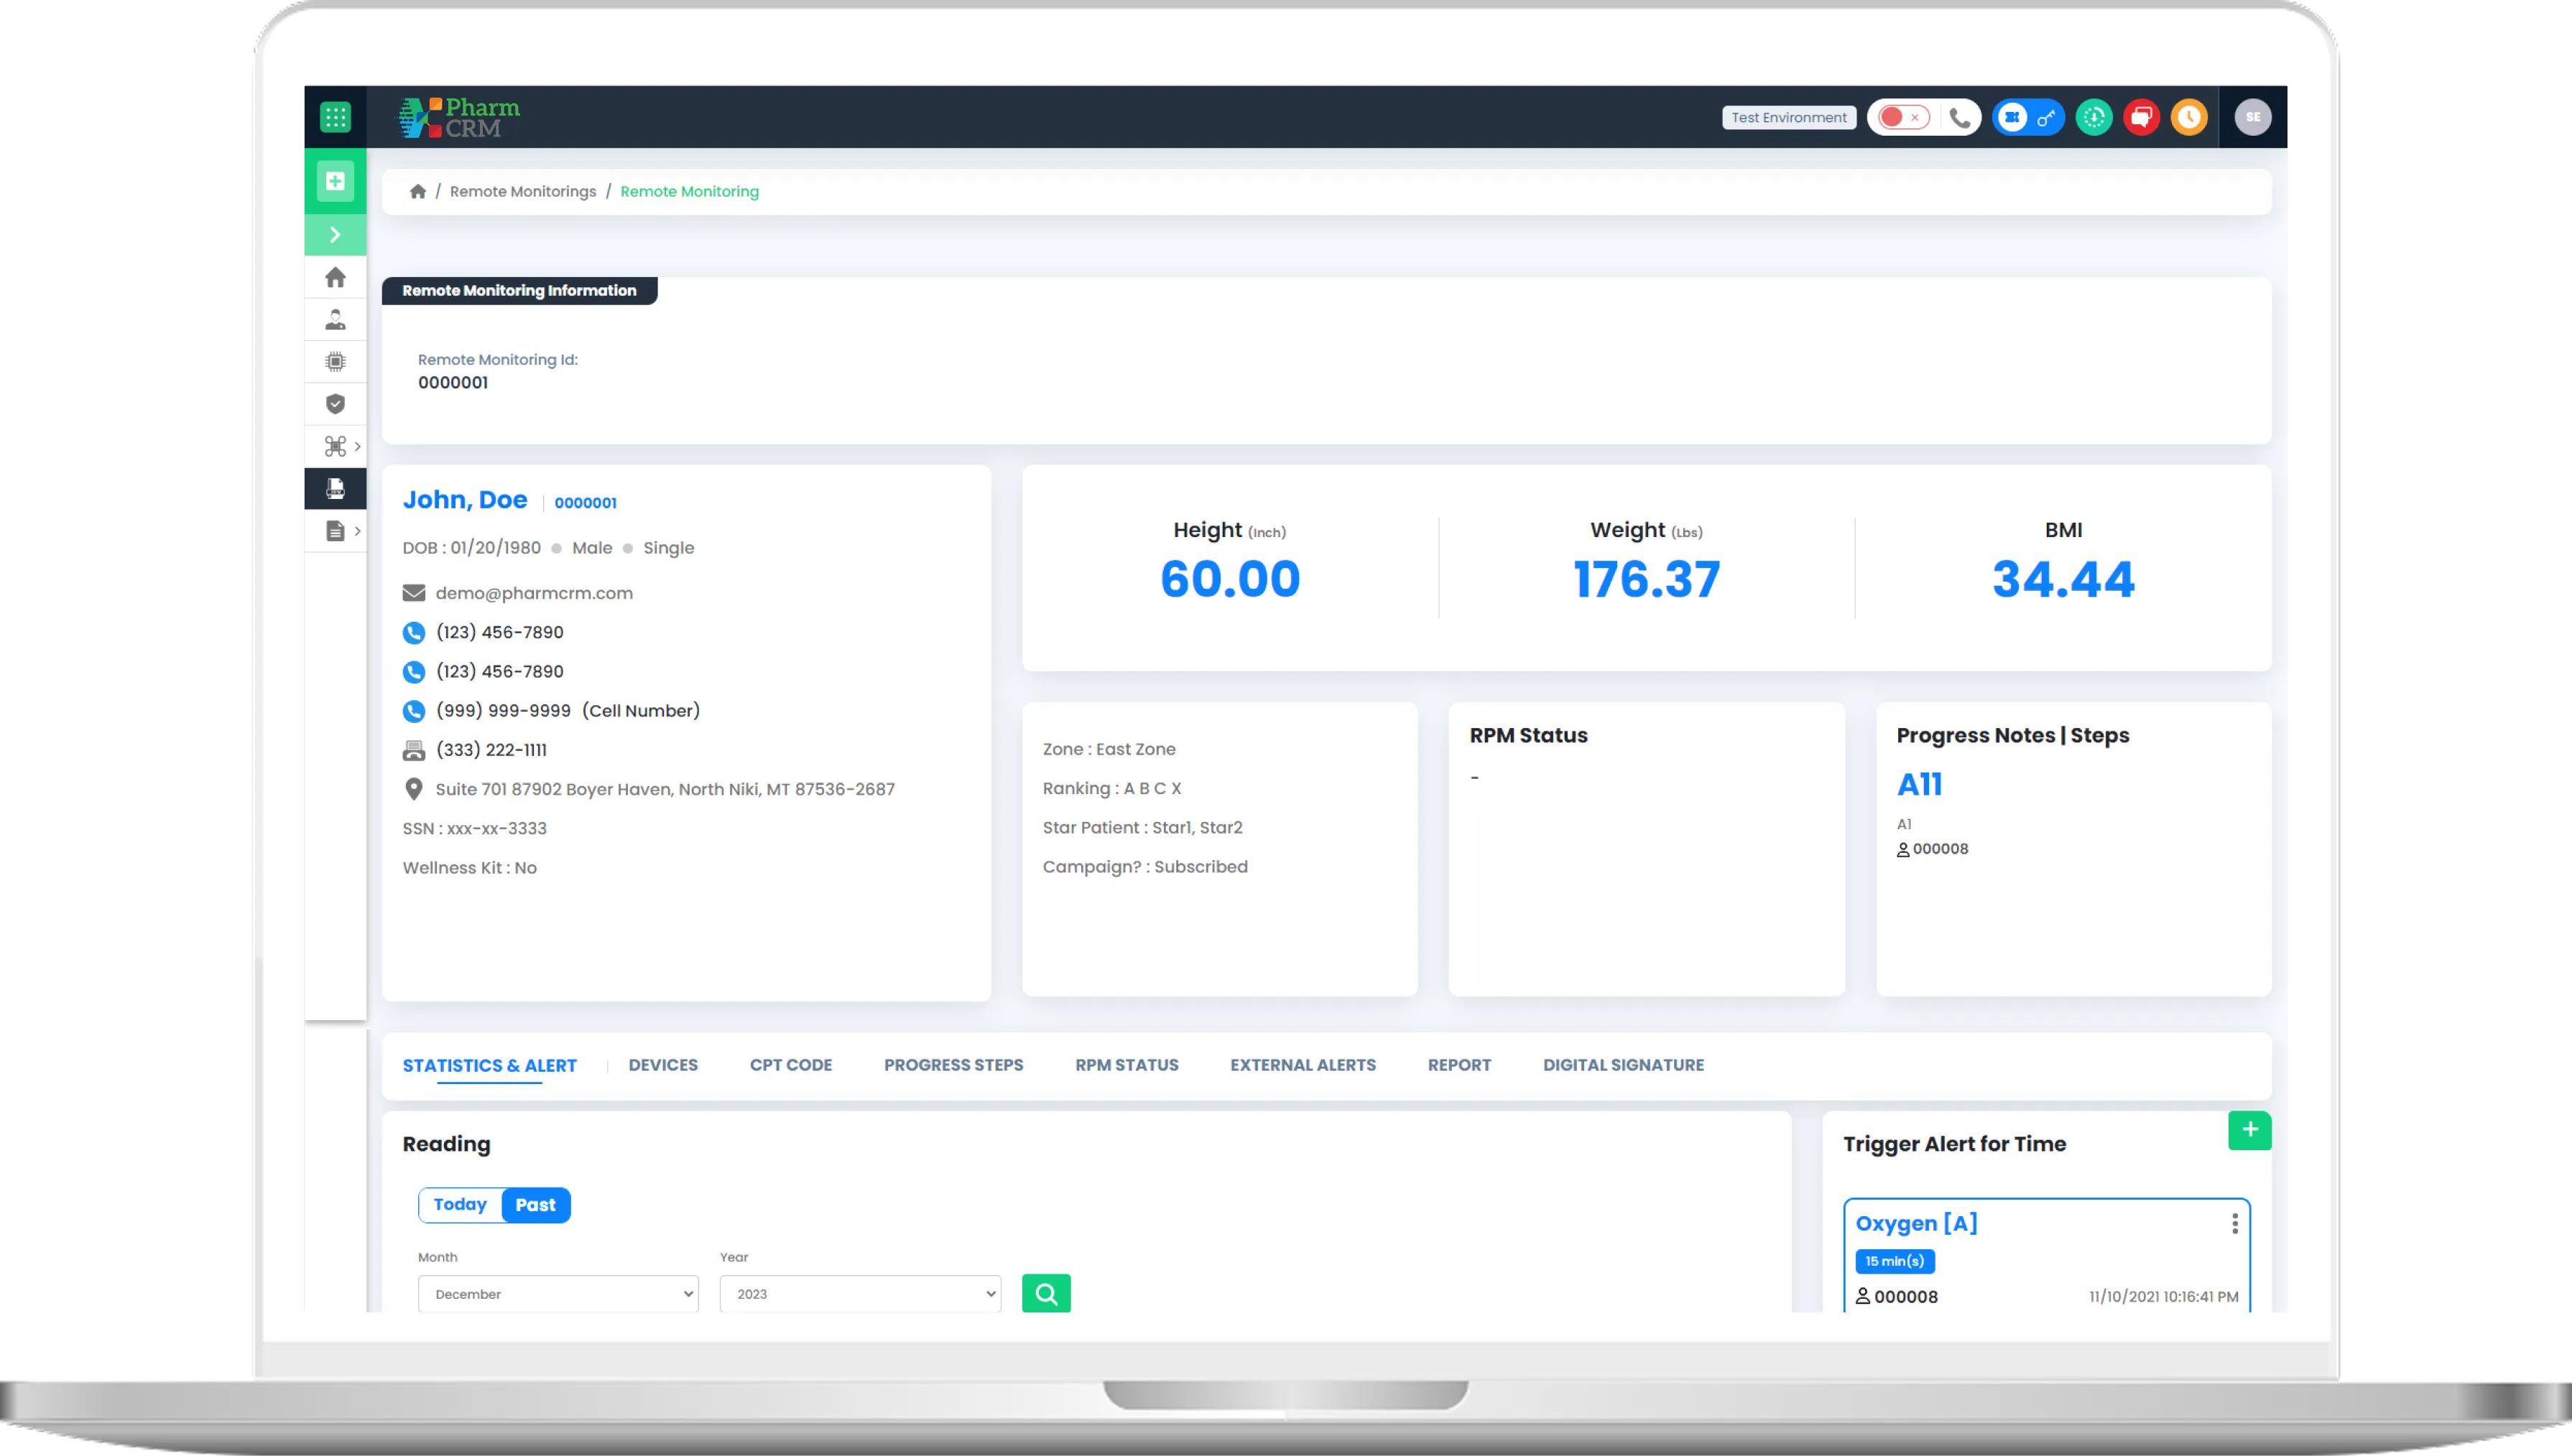Open the Year dropdown showing 2023
Screen dimensions: 2572x1456
[859, 1294]
